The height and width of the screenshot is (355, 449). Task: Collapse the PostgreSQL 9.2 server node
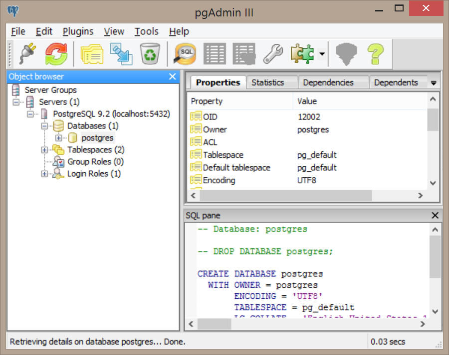point(30,114)
